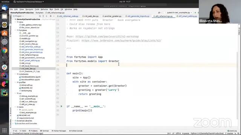Open the Navigate menu
The image size is (241, 135).
pos(29,9)
